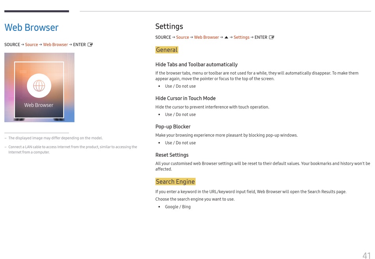The height and width of the screenshot is (259, 375).
Task: Click the Hide Tabs and Toolbar automatically heading
Action: click(196, 65)
